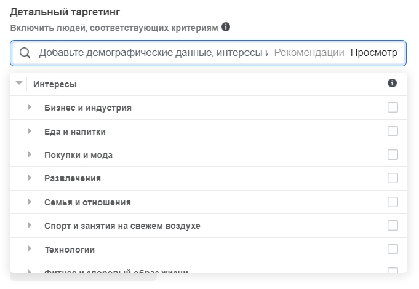Expand Семья и отношения arrow
419x289 pixels.
pos(30,202)
